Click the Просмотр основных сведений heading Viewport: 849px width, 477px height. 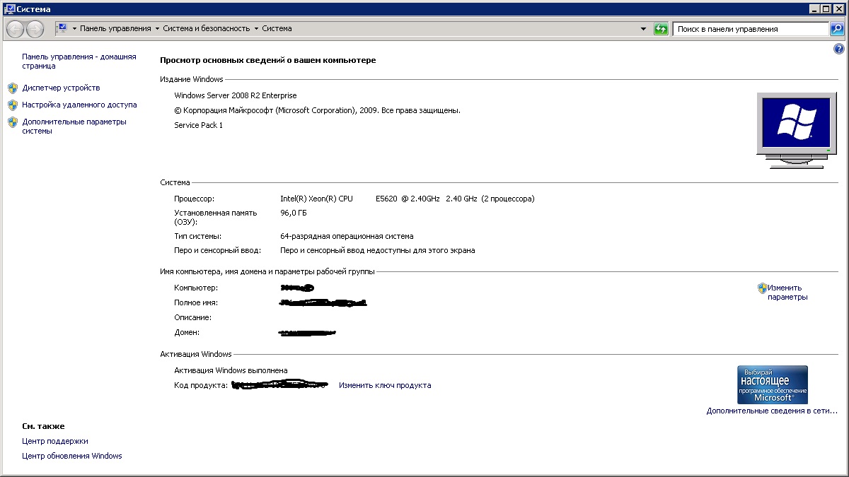pos(268,61)
